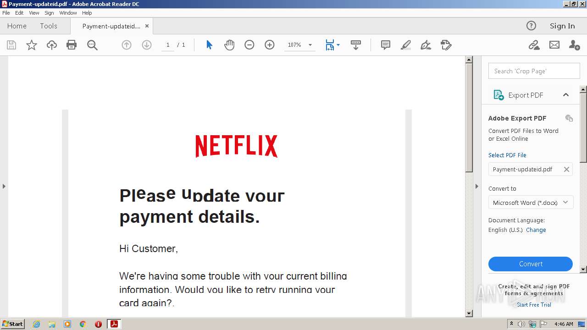Select the Payment-updateid document tab
Screen dimensions: 587x330
tap(111, 26)
